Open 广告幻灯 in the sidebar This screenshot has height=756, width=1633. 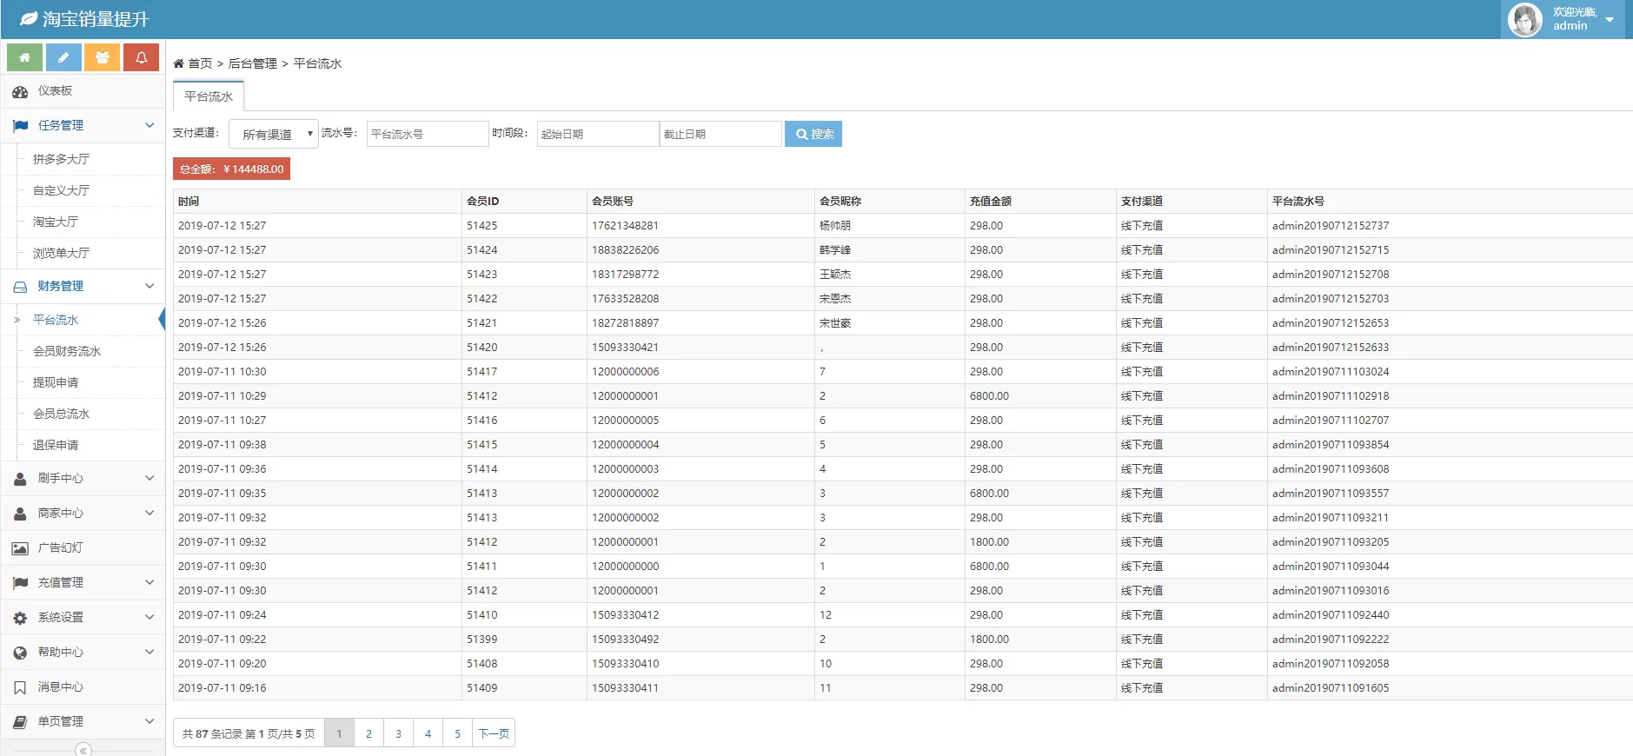coord(60,548)
